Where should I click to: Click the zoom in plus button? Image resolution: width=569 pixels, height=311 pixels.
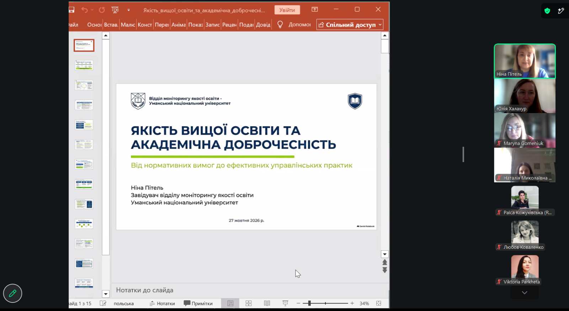(x=352, y=303)
